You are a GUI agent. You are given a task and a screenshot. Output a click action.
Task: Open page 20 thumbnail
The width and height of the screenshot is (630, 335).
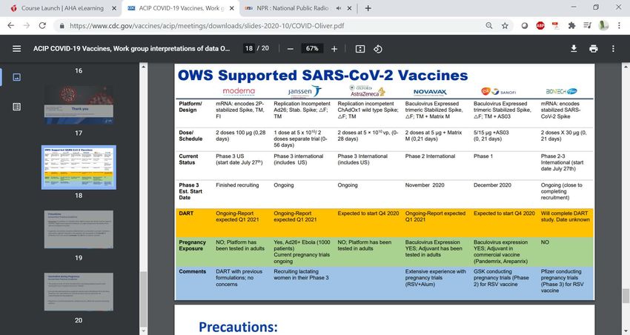(79, 291)
